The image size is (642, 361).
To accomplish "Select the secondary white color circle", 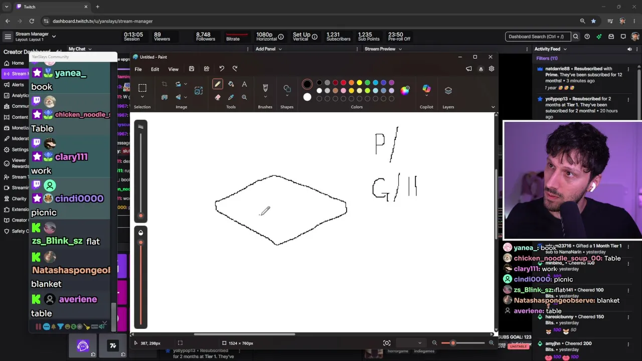I will point(307,97).
